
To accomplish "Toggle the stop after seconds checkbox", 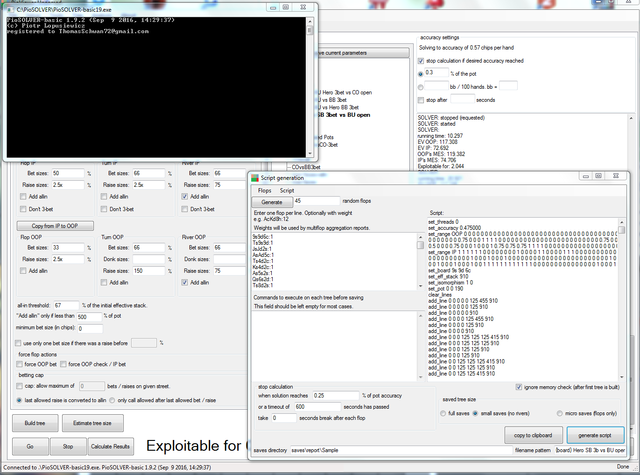I will tap(421, 100).
